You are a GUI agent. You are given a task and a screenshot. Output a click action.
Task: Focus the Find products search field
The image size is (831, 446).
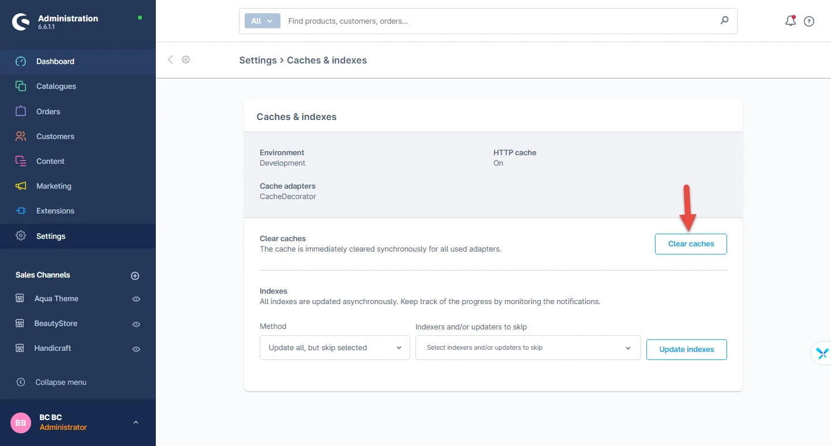click(x=496, y=21)
